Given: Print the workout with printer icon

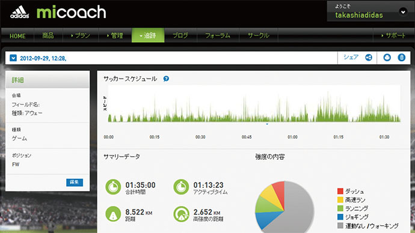Looking at the screenshot, I should click(x=387, y=57).
